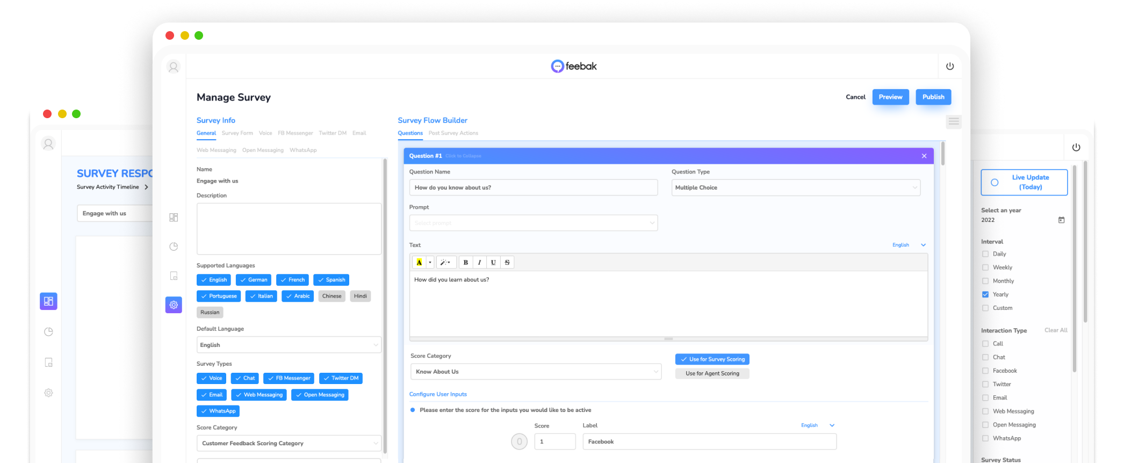This screenshot has height=463, width=1124.
Task: Toggle the Custom interval checkbox
Action: tap(985, 308)
